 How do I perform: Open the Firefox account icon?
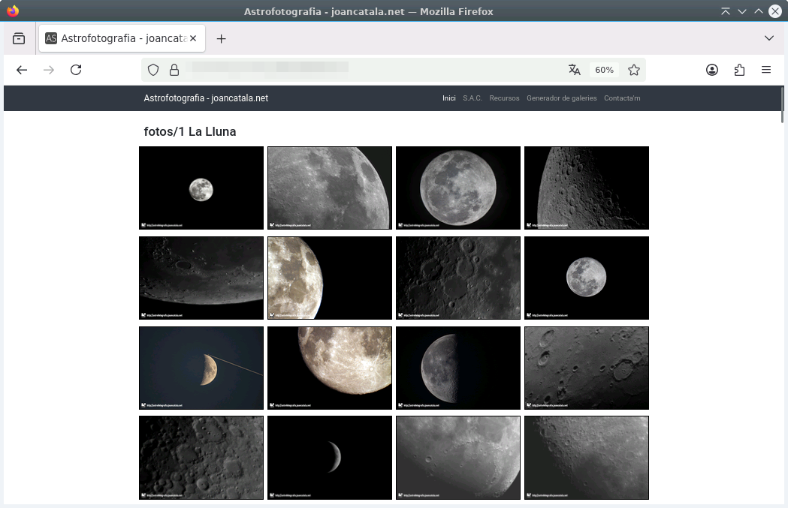click(712, 70)
